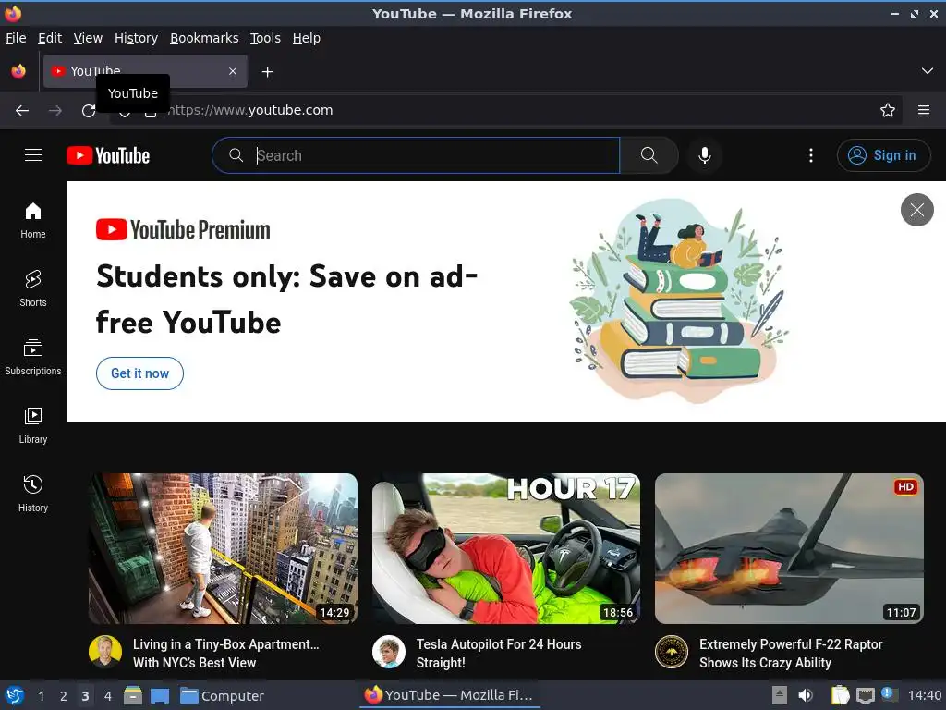Switch to workspace 1 in the taskbar

(x=41, y=696)
